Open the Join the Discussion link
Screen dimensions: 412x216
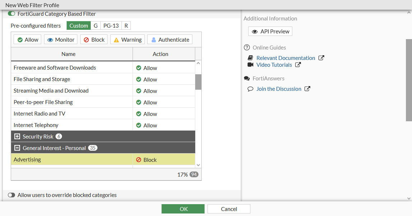tap(279, 89)
